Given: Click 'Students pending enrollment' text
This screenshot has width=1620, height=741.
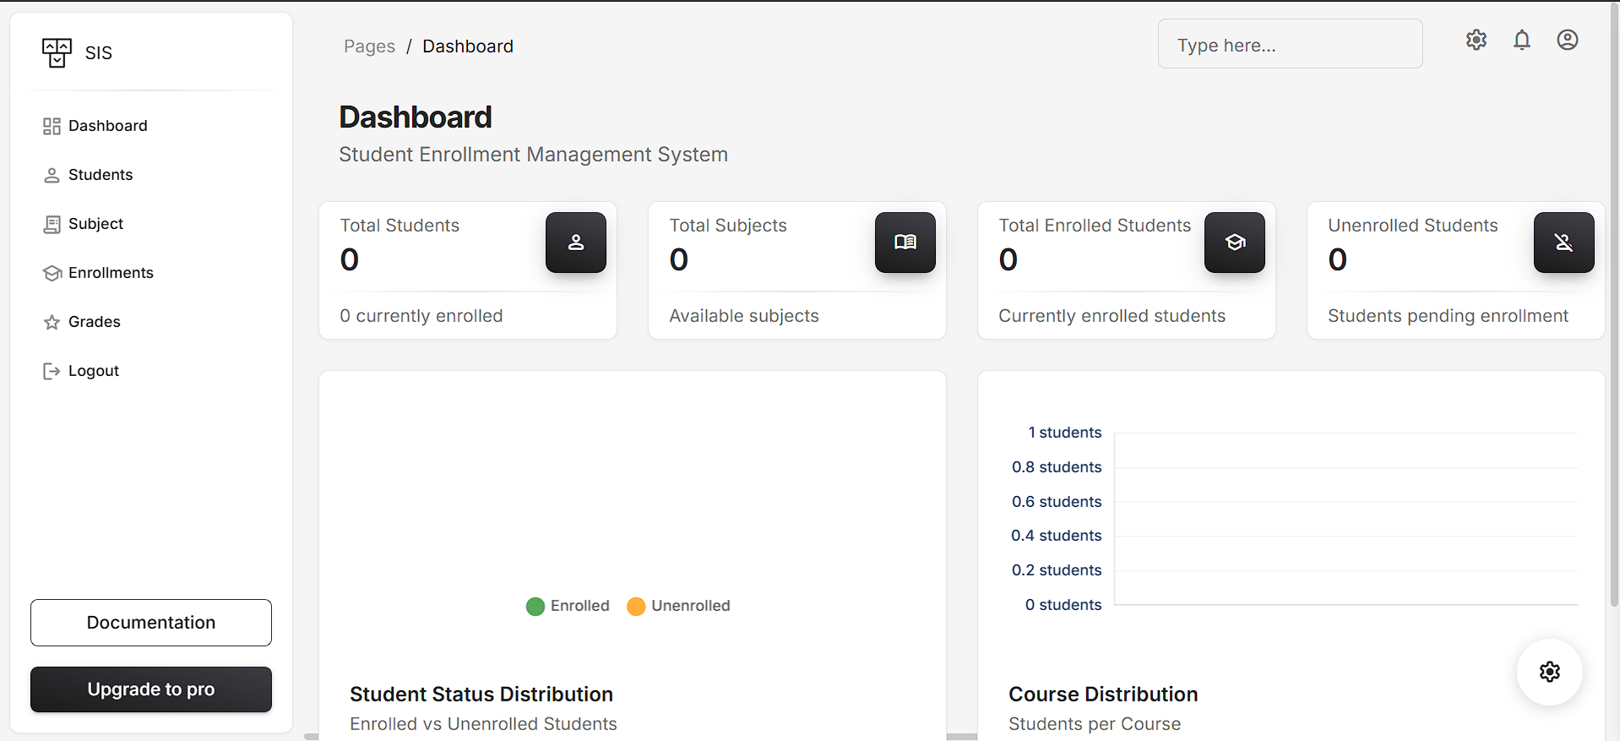Looking at the screenshot, I should (1448, 316).
